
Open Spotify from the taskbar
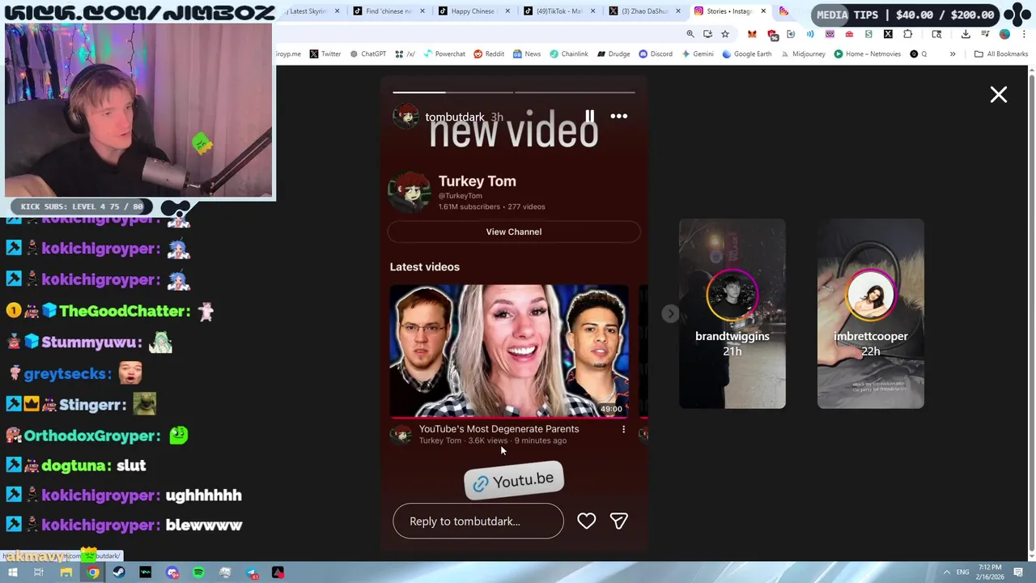click(x=198, y=572)
